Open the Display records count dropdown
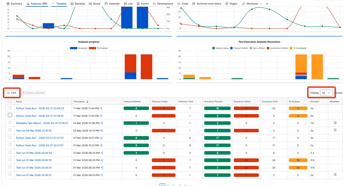 tap(326, 93)
